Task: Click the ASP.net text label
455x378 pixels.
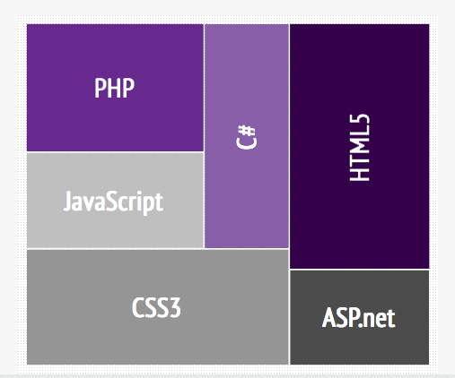Action: [358, 318]
